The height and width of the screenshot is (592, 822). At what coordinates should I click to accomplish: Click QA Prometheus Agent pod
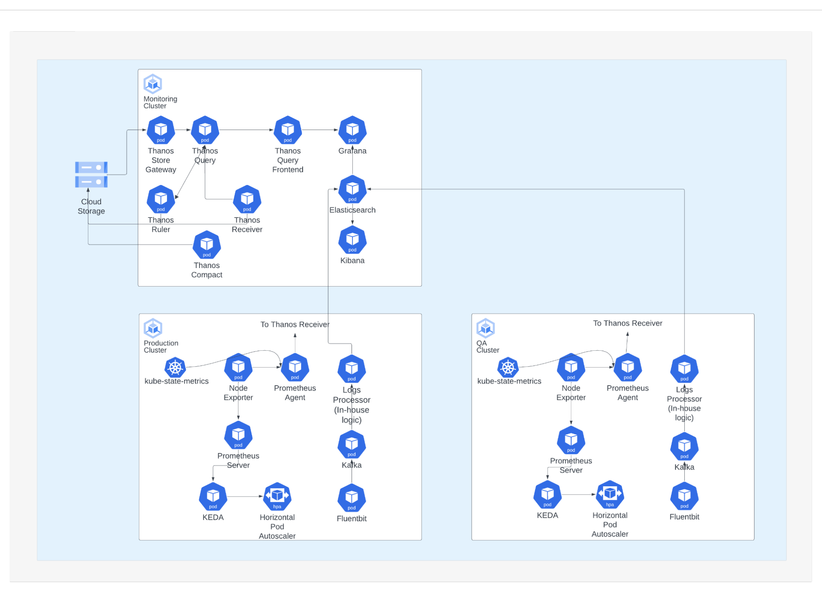click(x=628, y=367)
